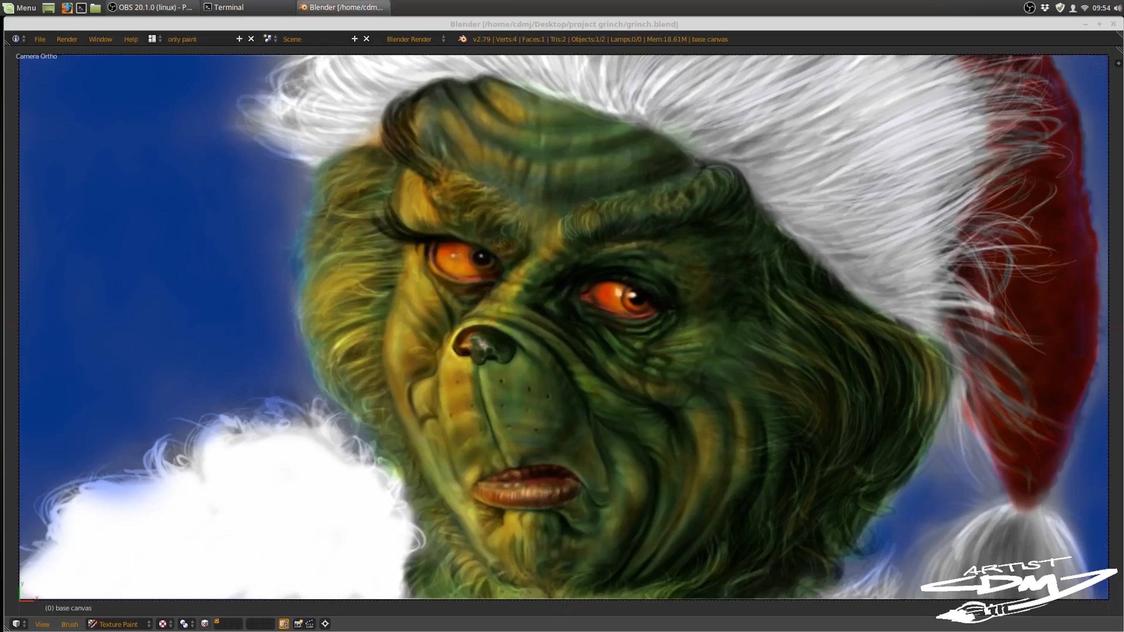
Task: Open the Texture Paint mode dropdown
Action: pyautogui.click(x=119, y=624)
